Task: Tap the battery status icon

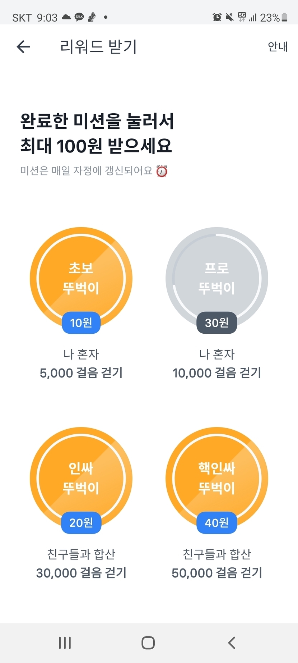Action: pos(285,17)
